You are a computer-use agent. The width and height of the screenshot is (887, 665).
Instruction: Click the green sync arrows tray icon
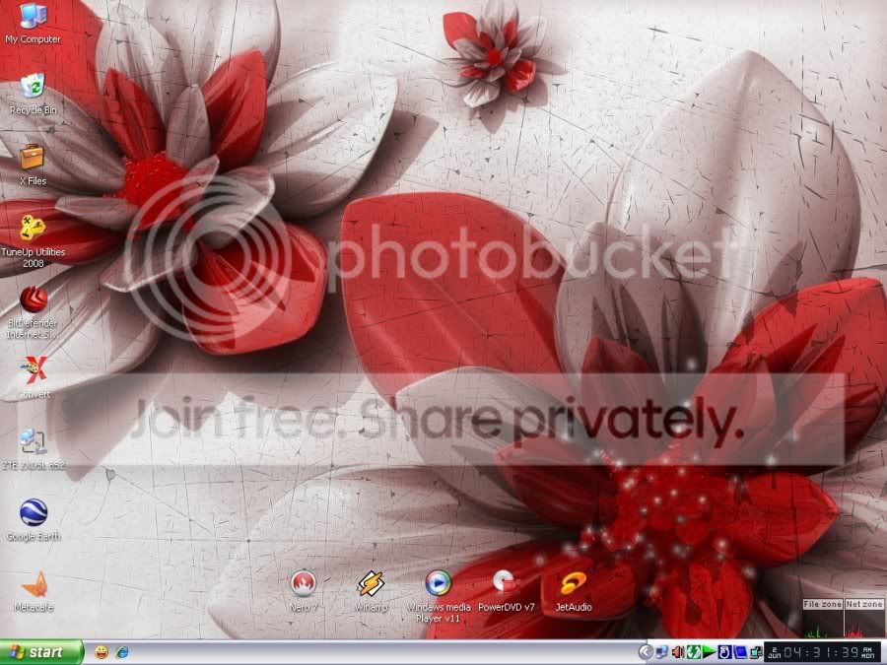[x=693, y=652]
